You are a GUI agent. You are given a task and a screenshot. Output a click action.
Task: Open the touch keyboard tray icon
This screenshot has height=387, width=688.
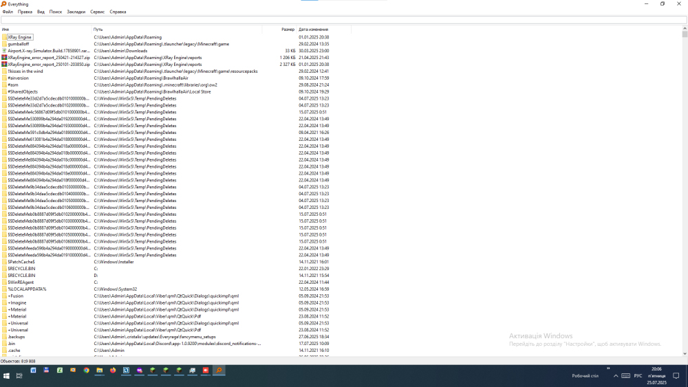(x=625, y=375)
